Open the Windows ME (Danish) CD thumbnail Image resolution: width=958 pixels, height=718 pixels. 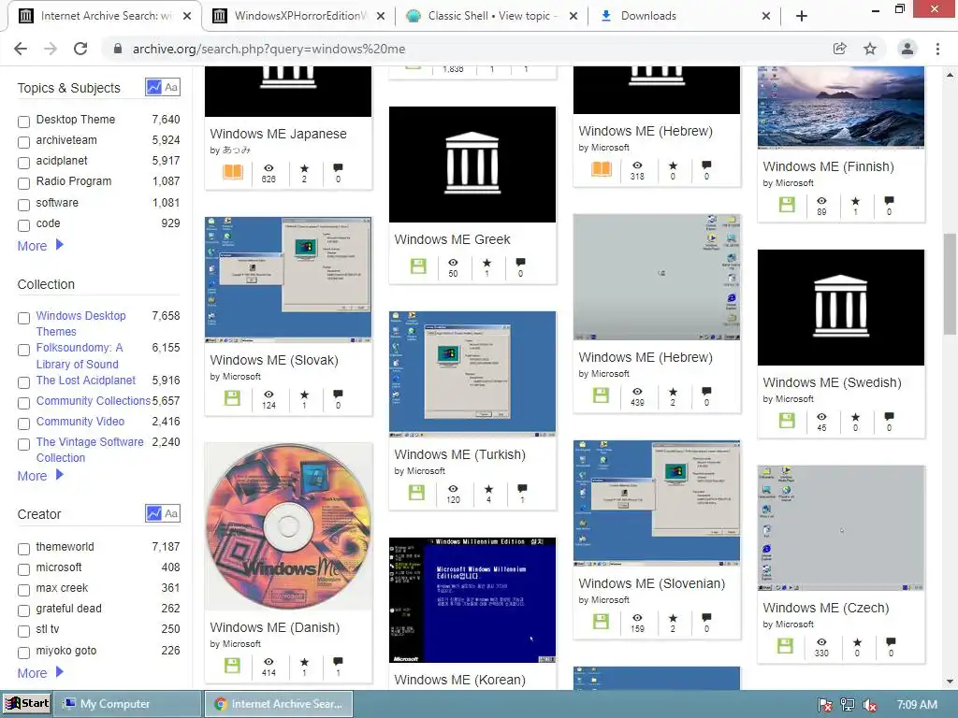(x=288, y=526)
